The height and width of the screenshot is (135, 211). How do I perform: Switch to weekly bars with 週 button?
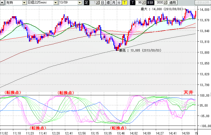(x=108, y=3)
